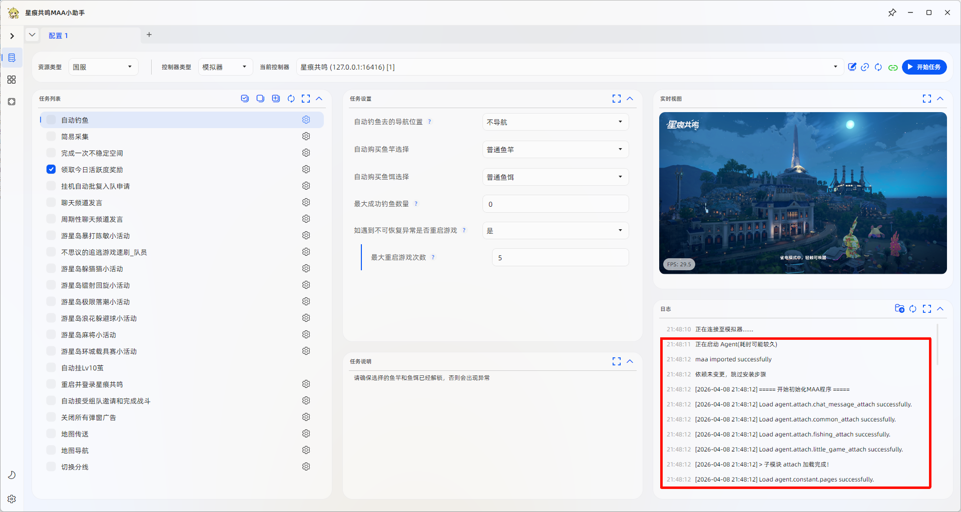Click select-all icon in task list header
Screen dimensions: 961x512
[x=245, y=99]
